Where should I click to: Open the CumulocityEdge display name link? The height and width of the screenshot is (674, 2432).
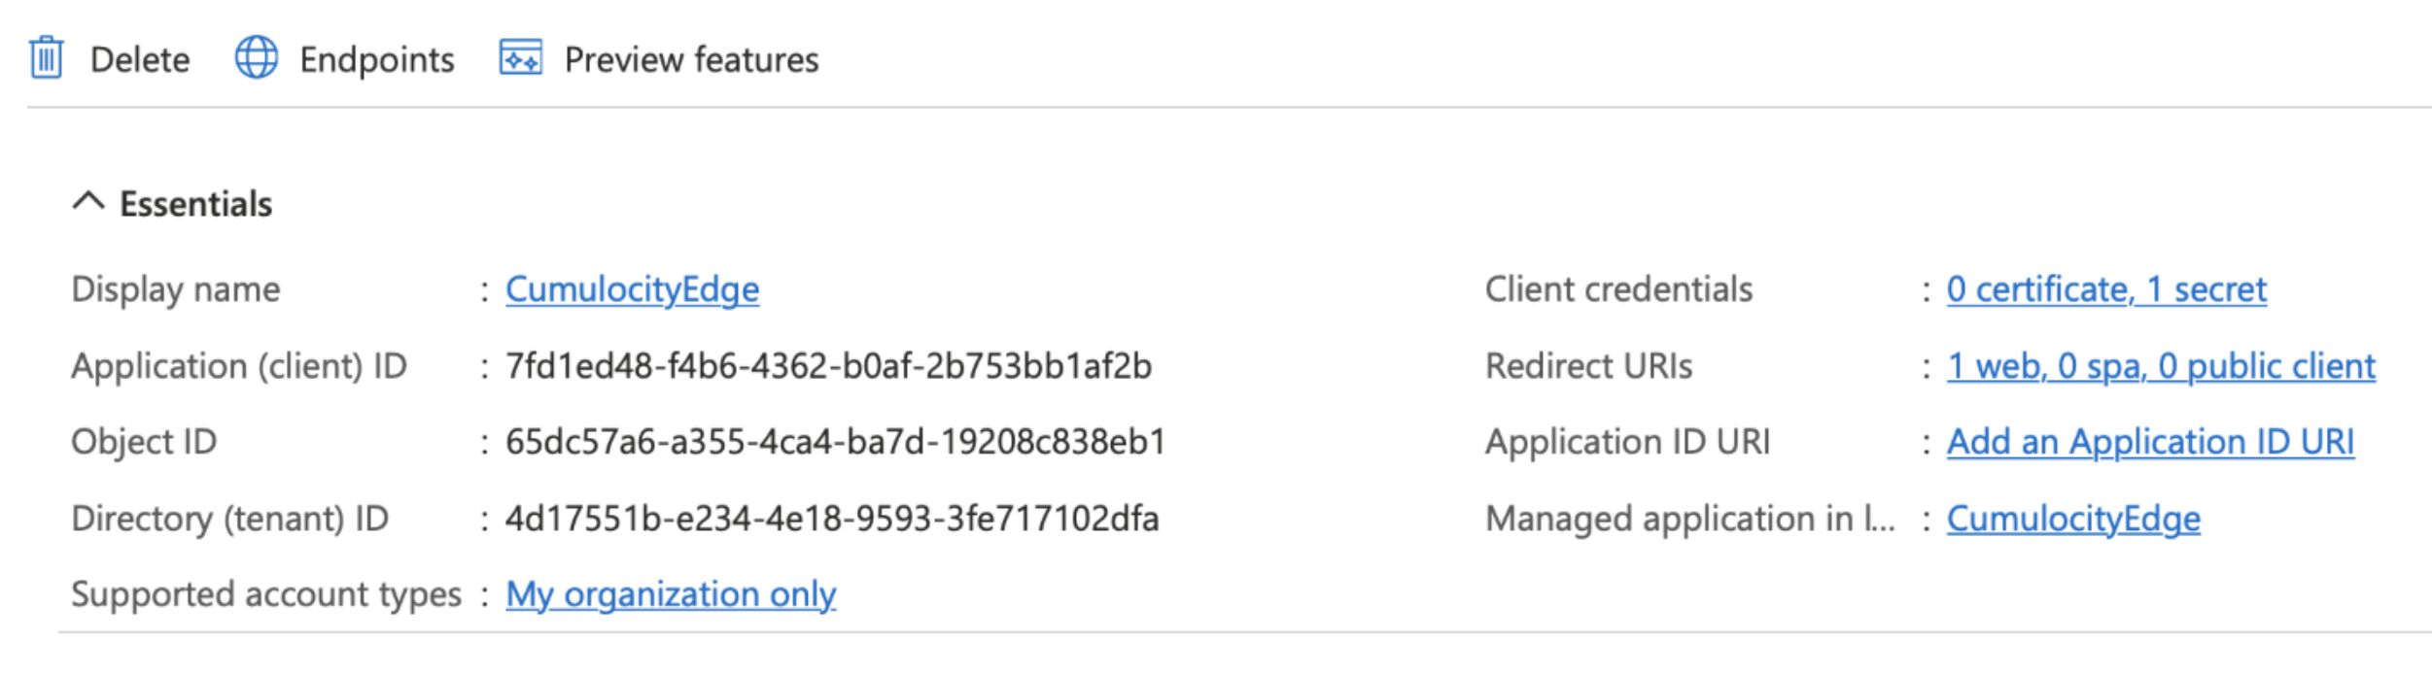tap(634, 288)
